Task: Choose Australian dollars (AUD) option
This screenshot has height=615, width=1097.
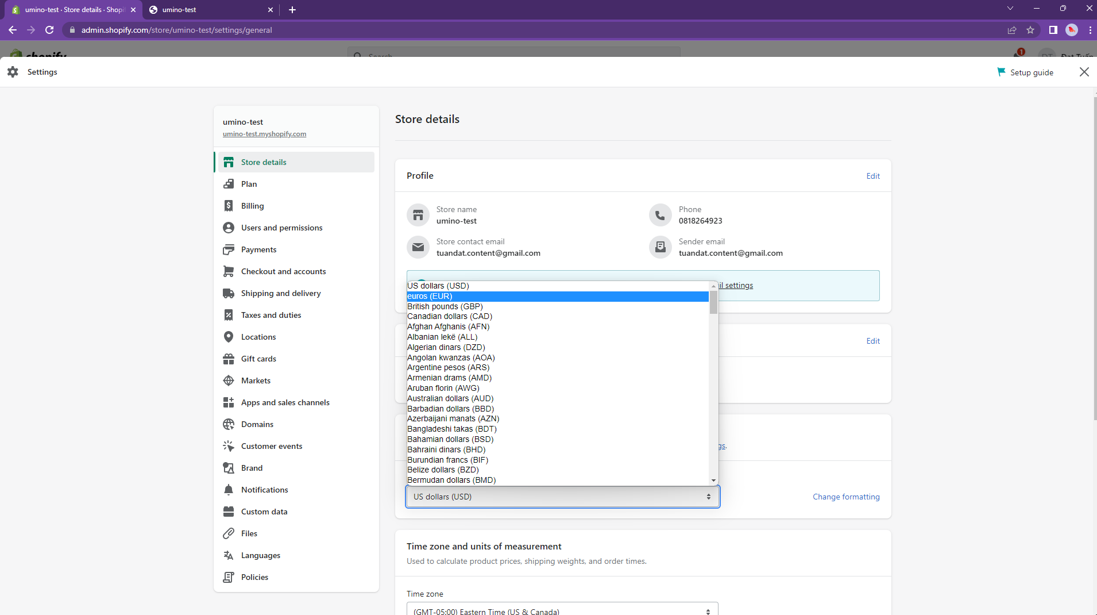Action: (450, 398)
